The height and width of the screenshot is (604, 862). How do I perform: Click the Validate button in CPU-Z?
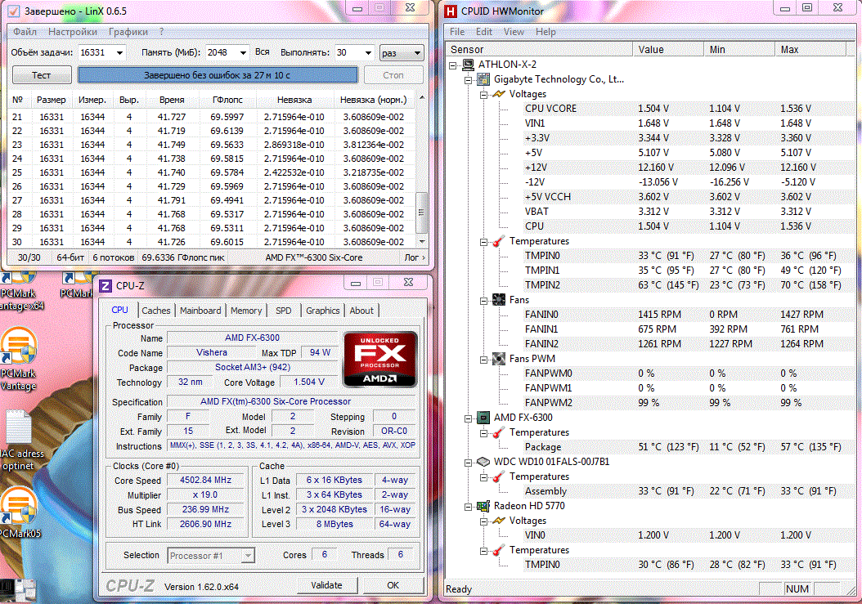point(326,585)
